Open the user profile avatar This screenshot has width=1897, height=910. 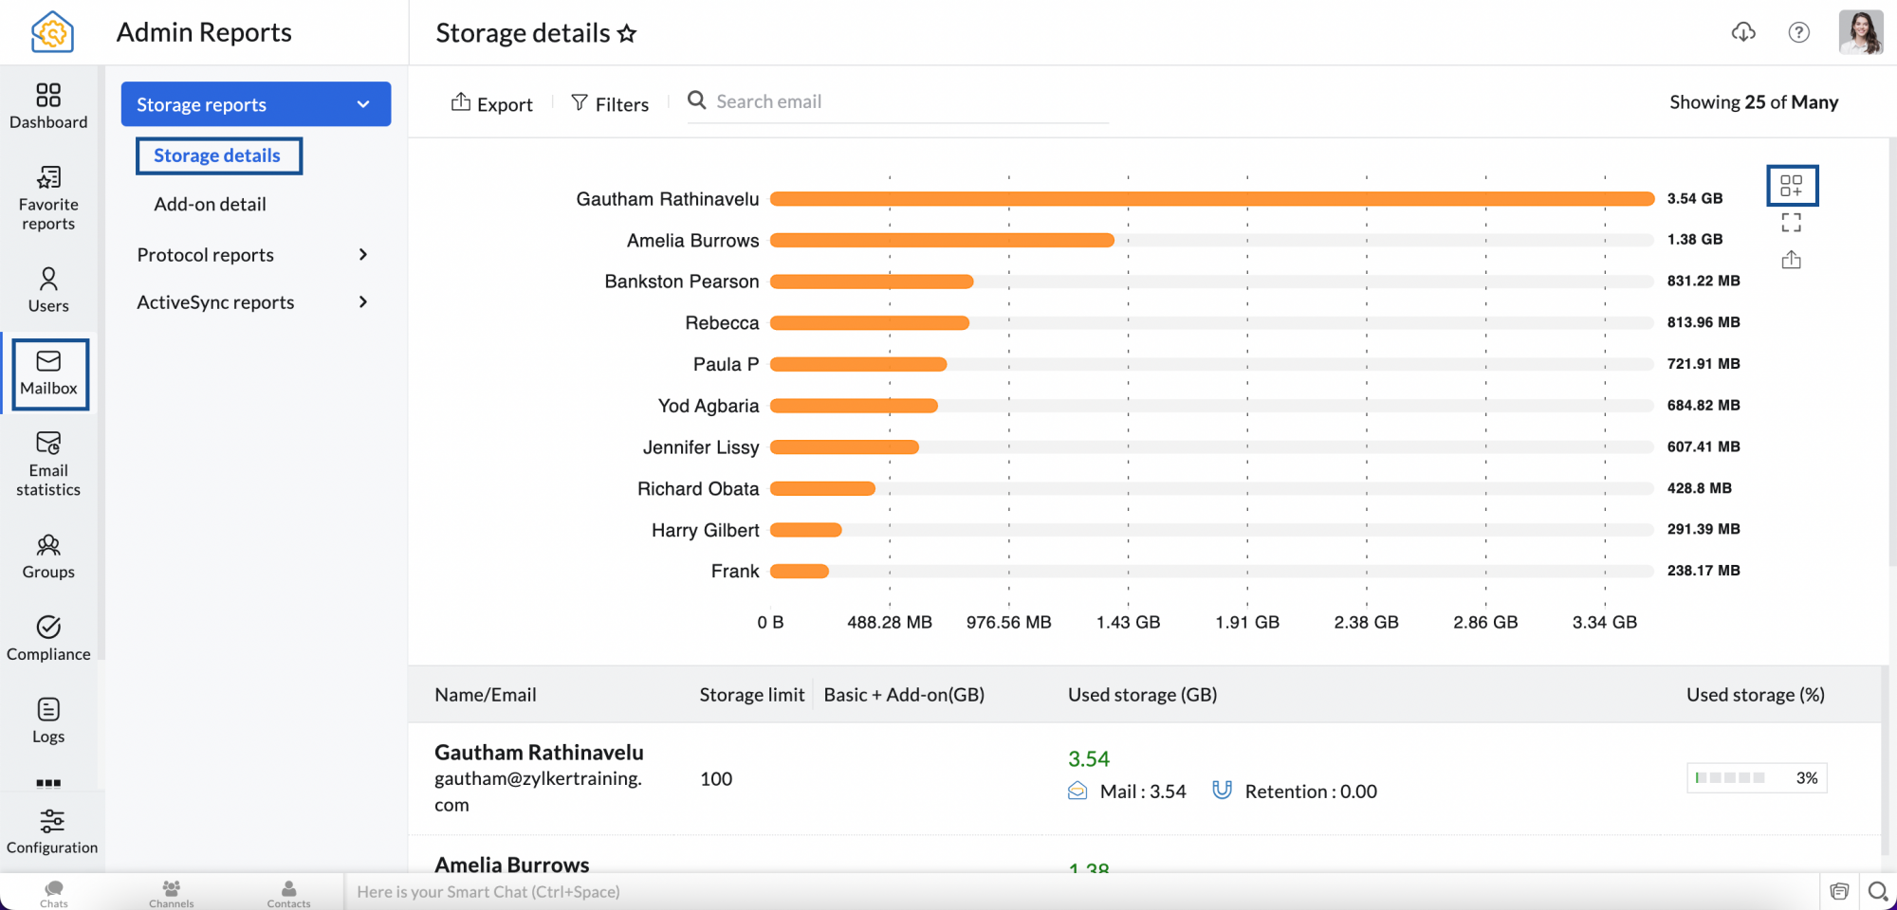pyautogui.click(x=1860, y=32)
